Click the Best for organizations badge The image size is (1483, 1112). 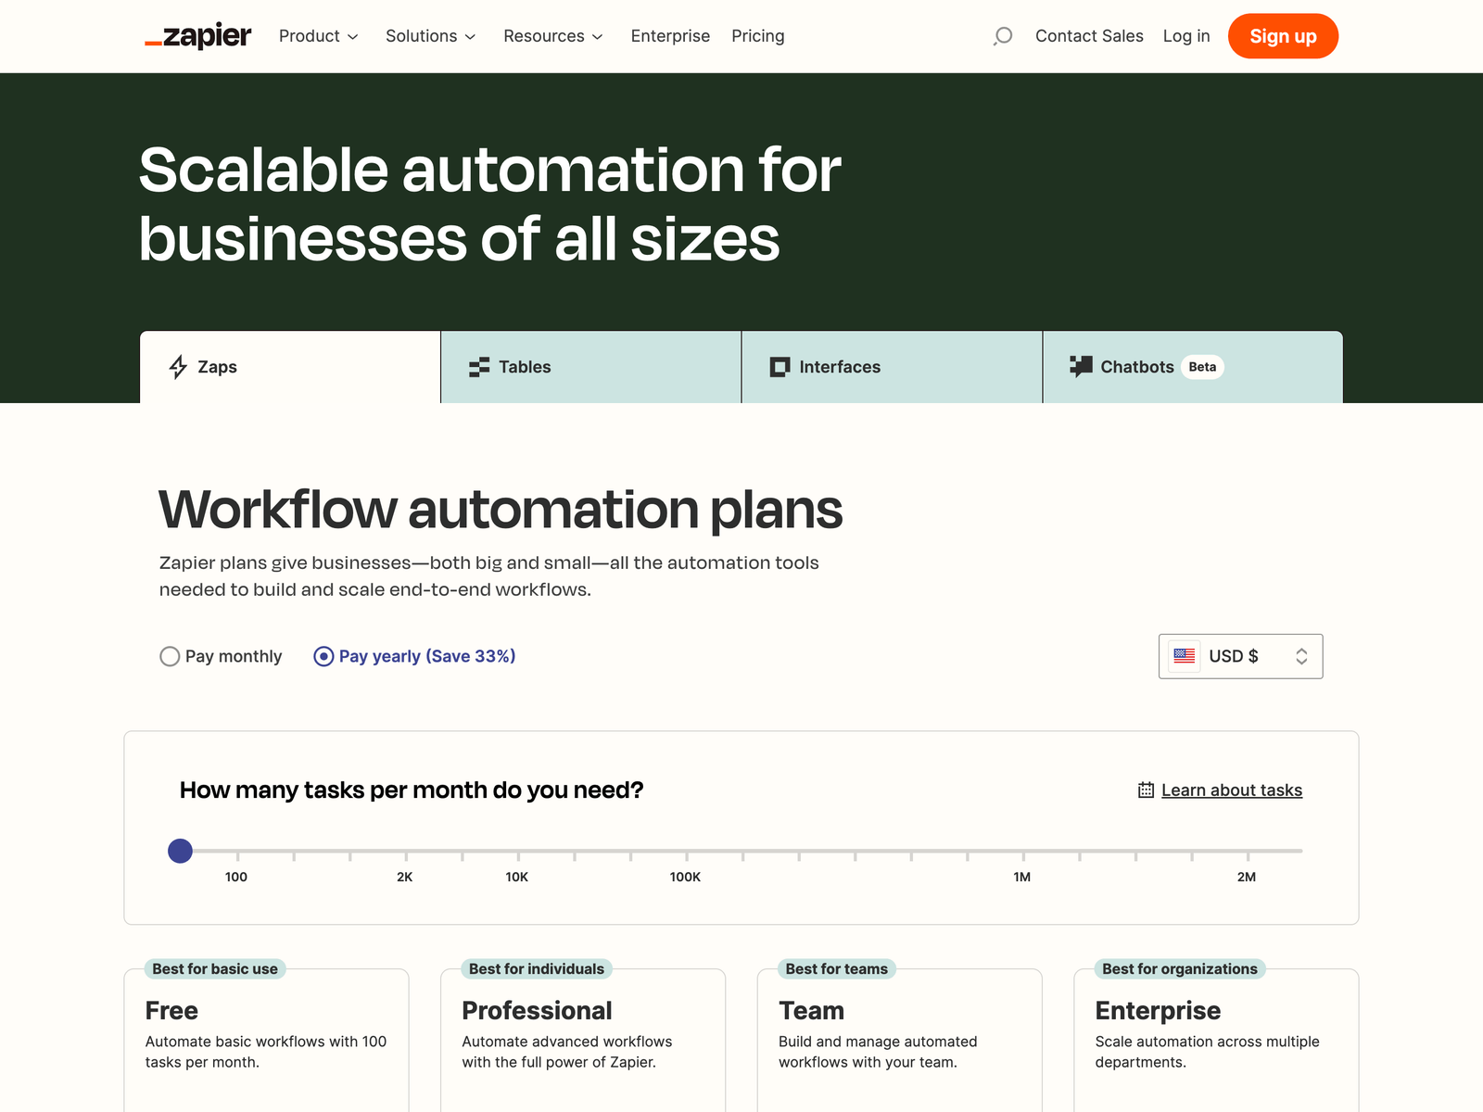pos(1180,968)
